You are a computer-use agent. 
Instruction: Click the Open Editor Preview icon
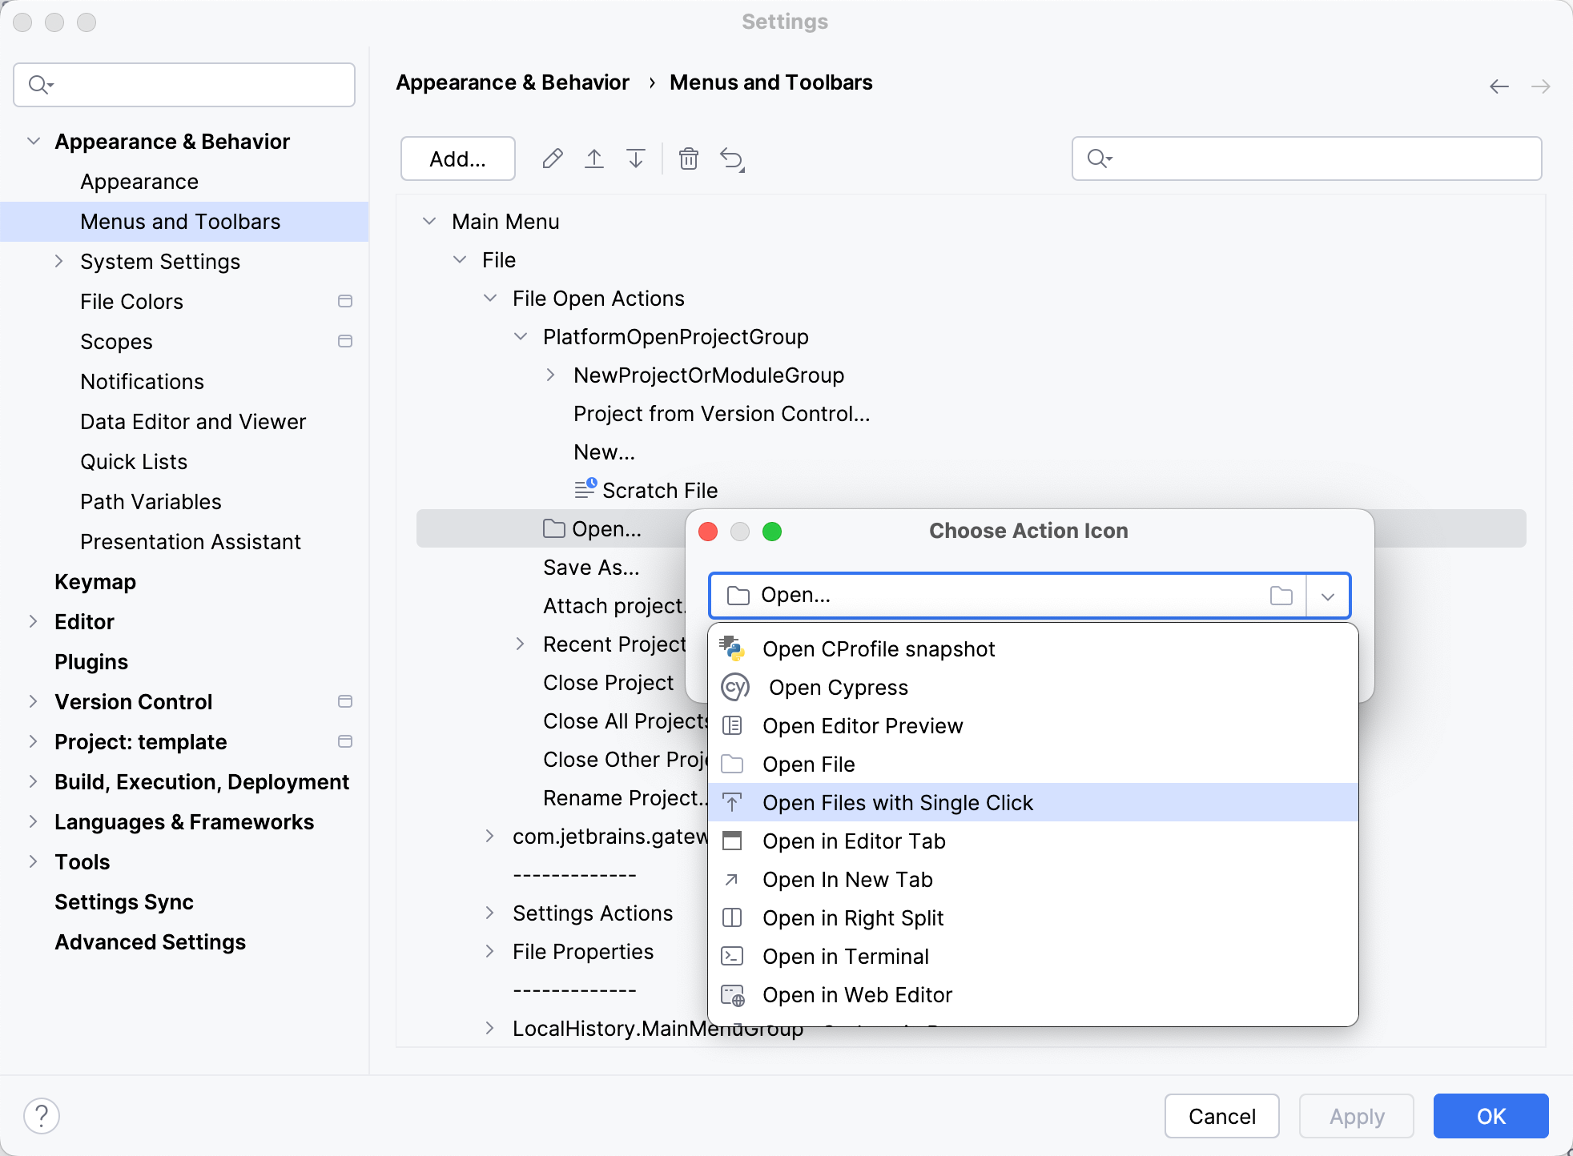732,725
